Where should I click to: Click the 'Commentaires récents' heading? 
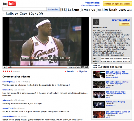[x=16, y=77]
